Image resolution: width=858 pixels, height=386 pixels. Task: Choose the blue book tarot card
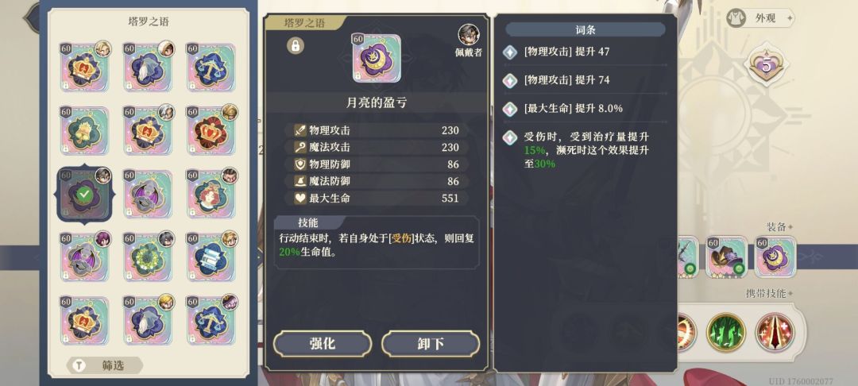click(x=211, y=257)
